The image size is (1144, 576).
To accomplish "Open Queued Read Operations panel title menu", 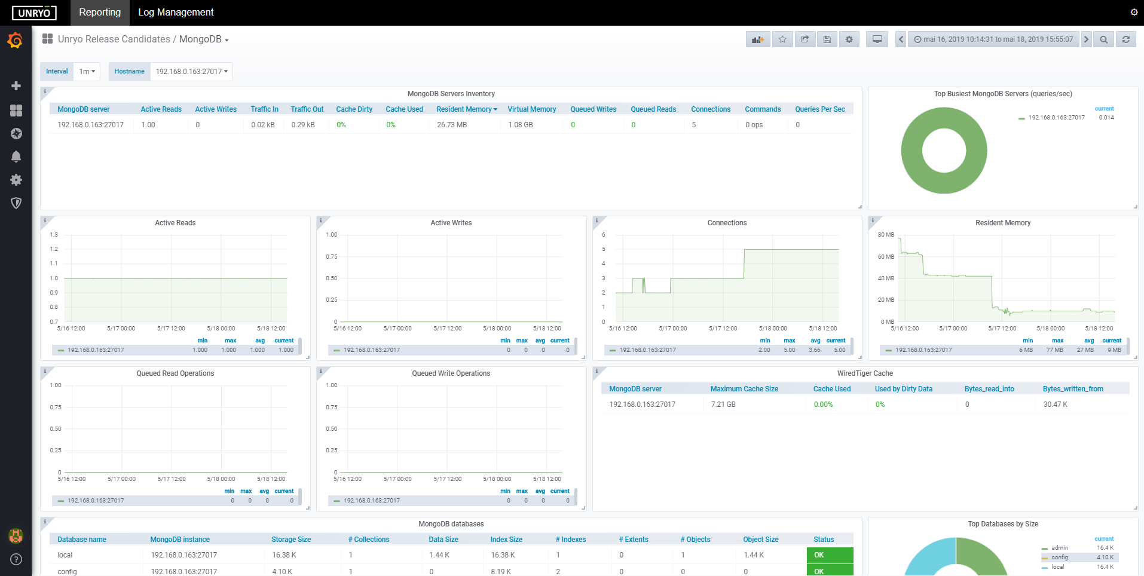I will tap(175, 373).
